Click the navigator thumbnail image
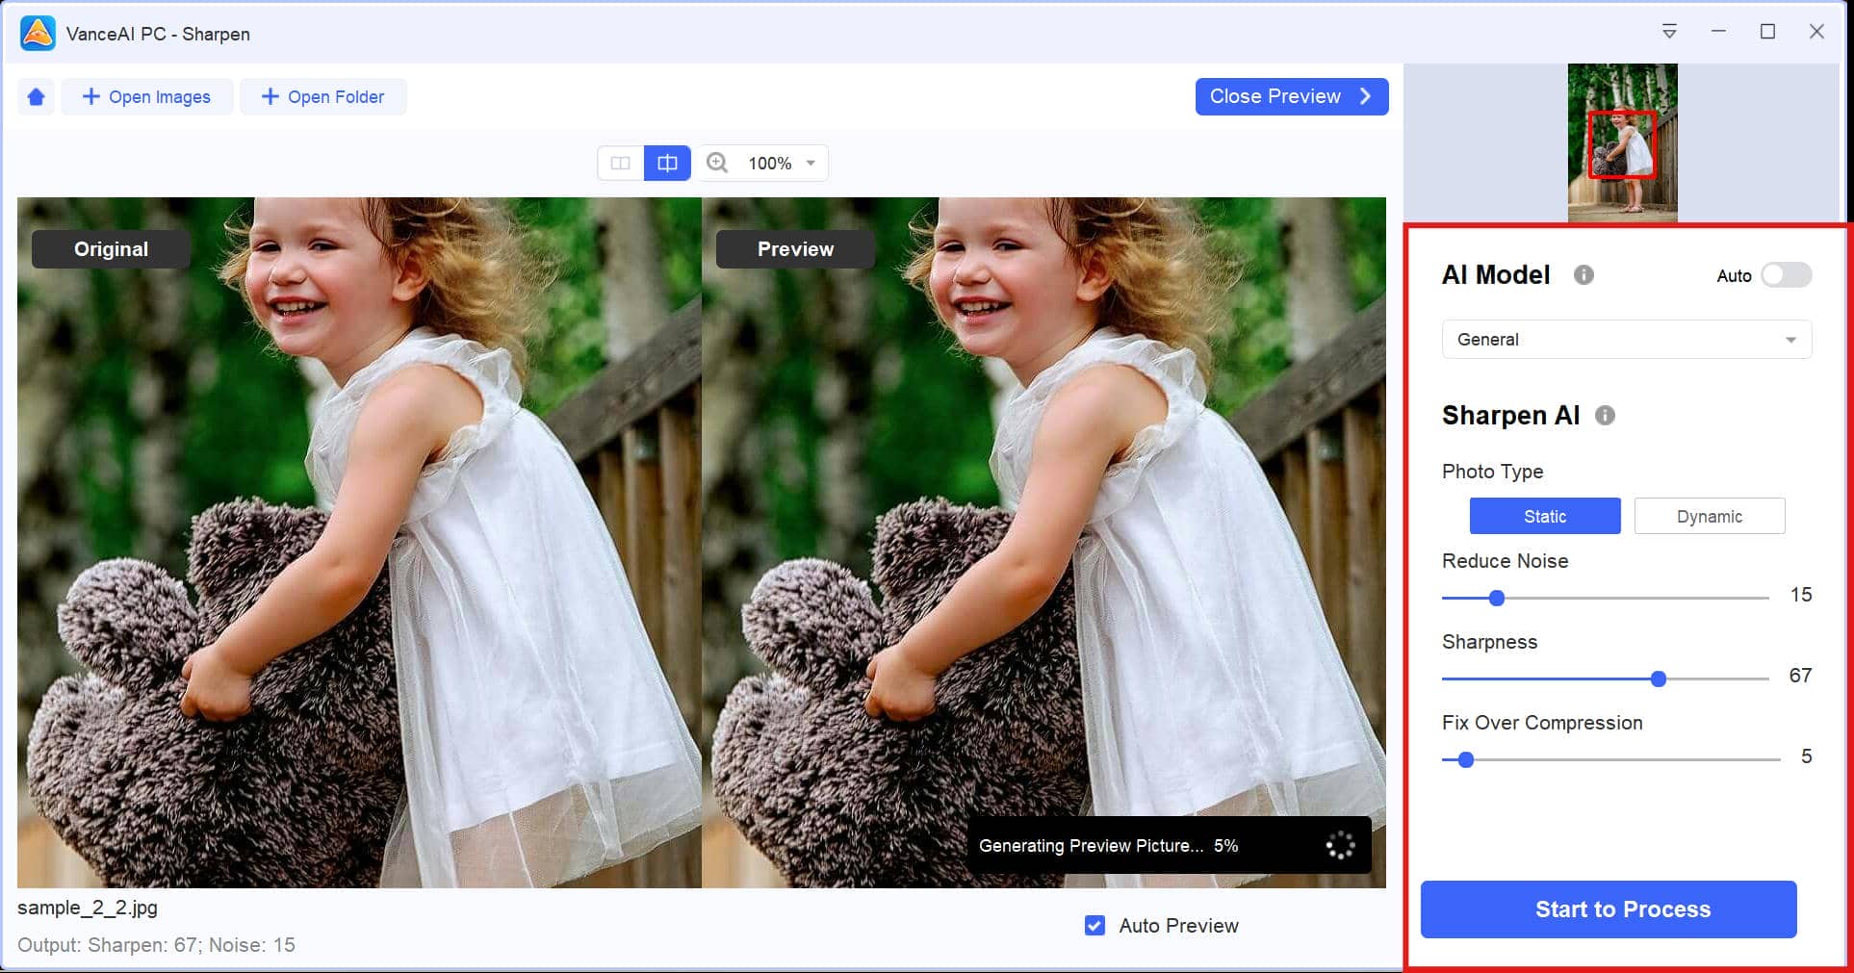 [1623, 143]
